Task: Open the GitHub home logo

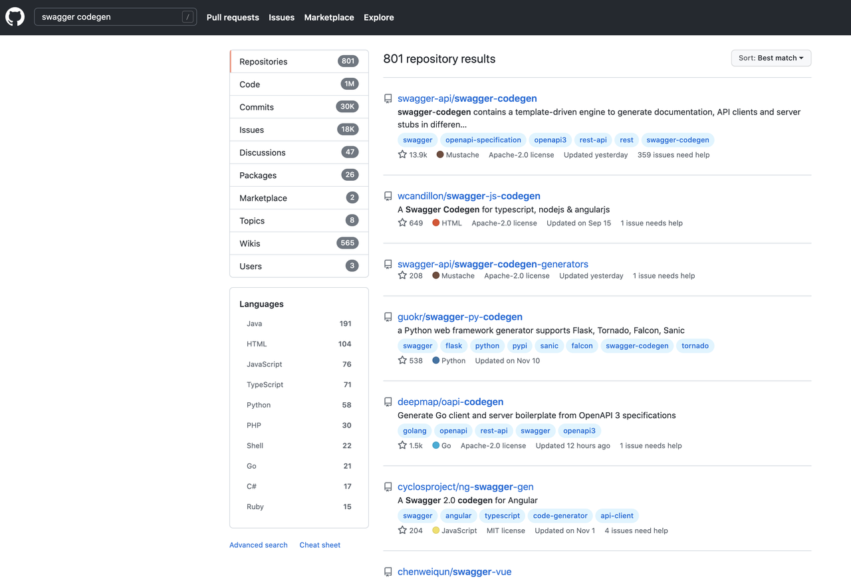Action: coord(15,17)
